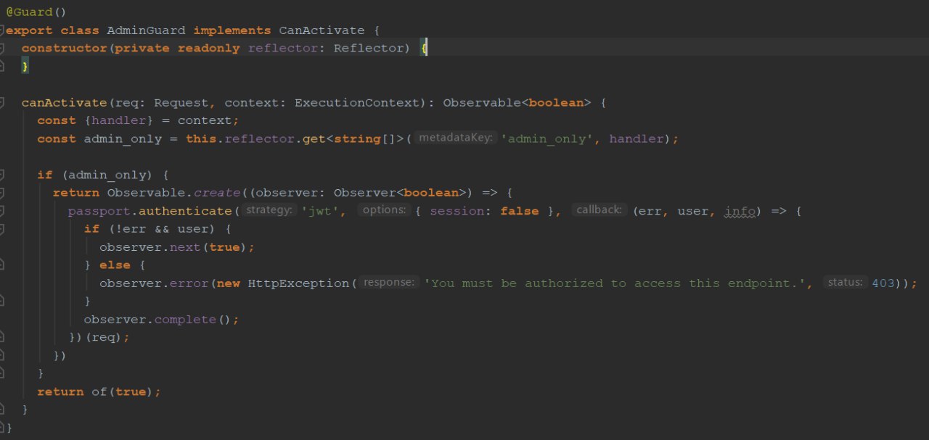Collapse the fold marker beside export class AdminGuard
Viewport: 929px width, 440px height.
click(2, 30)
